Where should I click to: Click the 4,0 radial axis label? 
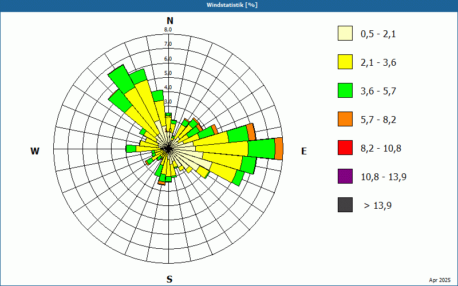pos(168,88)
